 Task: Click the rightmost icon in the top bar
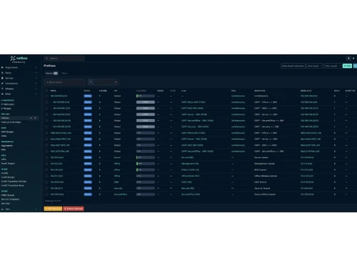click(353, 58)
